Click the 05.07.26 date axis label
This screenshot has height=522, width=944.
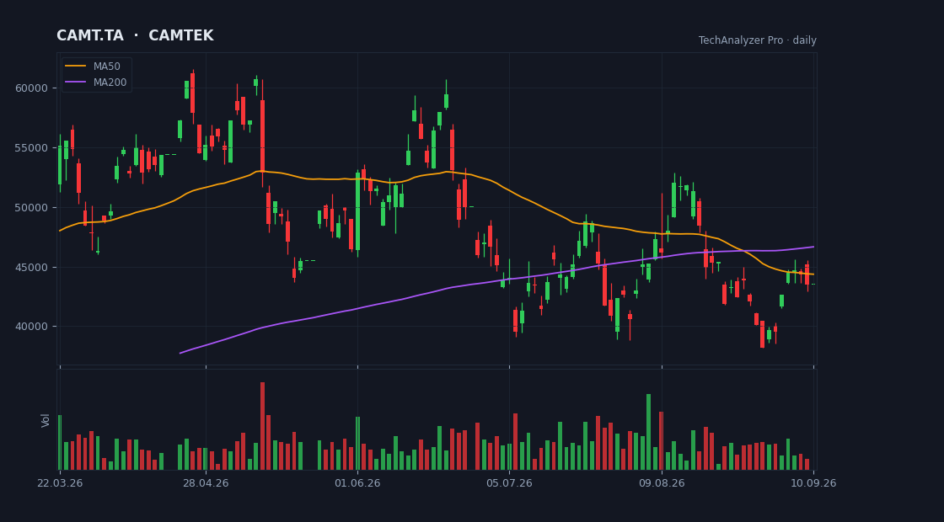(x=509, y=483)
